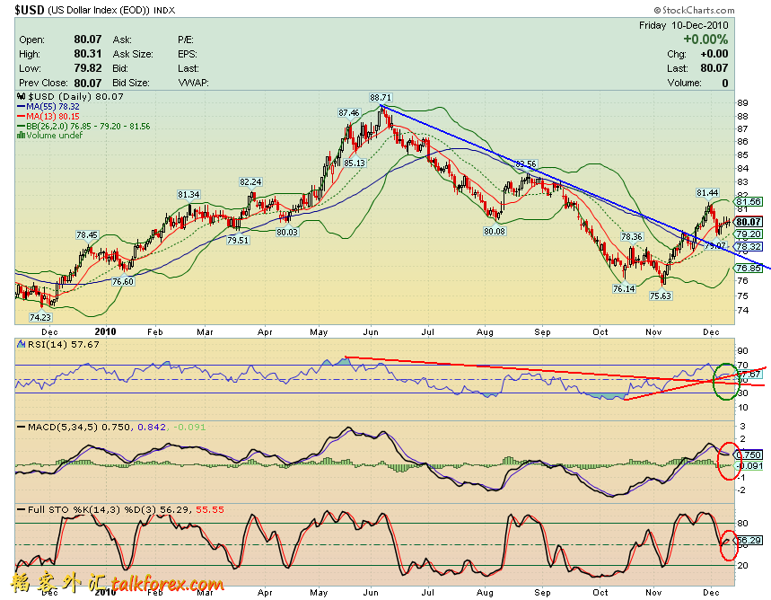Click the 79.20 middle band axis flag
The image size is (771, 600).
749,234
